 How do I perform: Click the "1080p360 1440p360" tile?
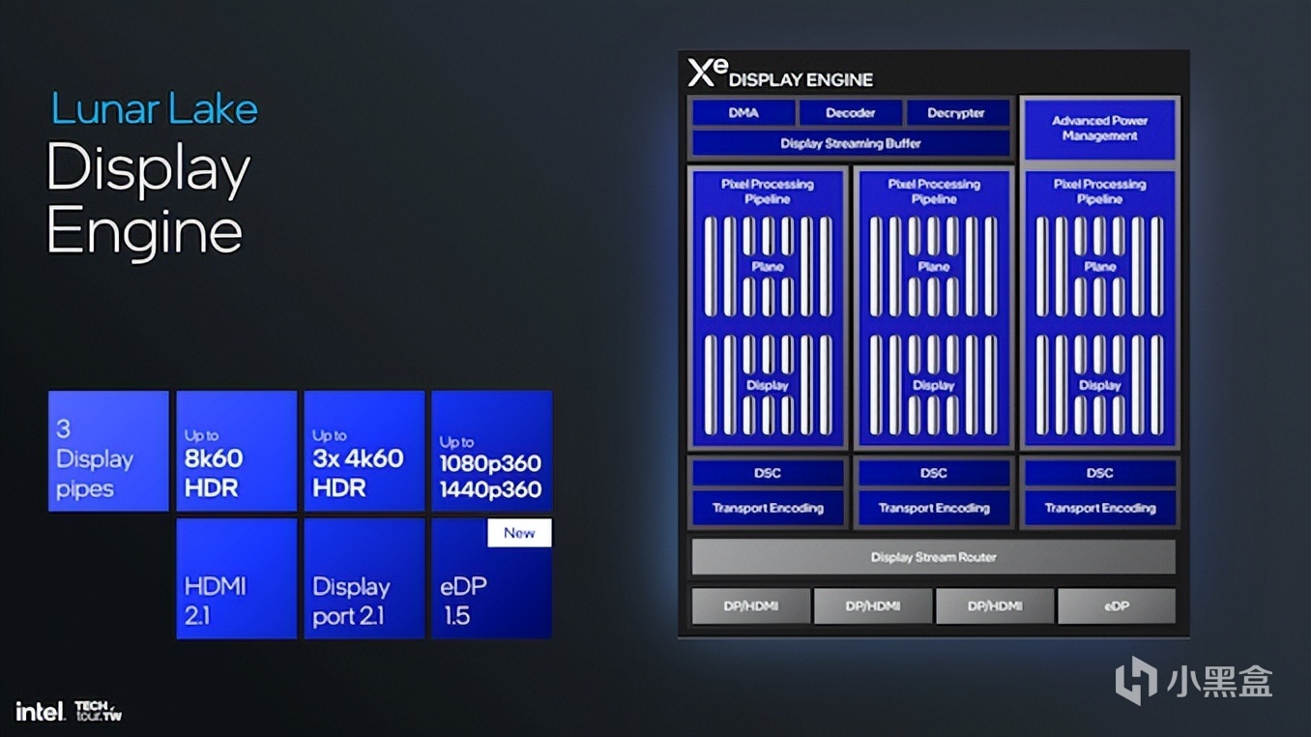[x=492, y=451]
